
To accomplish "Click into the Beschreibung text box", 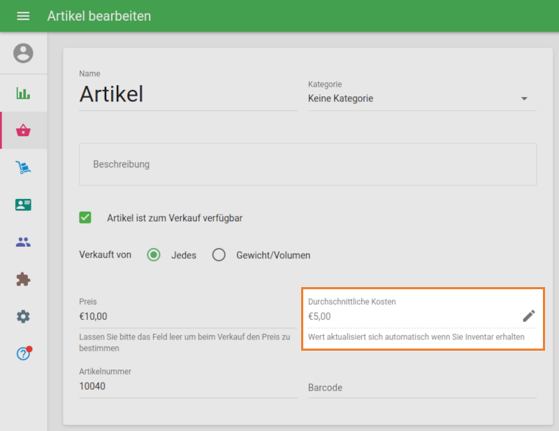I will click(x=307, y=164).
